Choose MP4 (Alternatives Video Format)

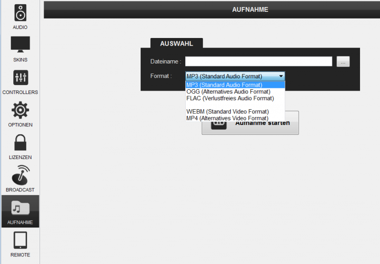pos(235,118)
